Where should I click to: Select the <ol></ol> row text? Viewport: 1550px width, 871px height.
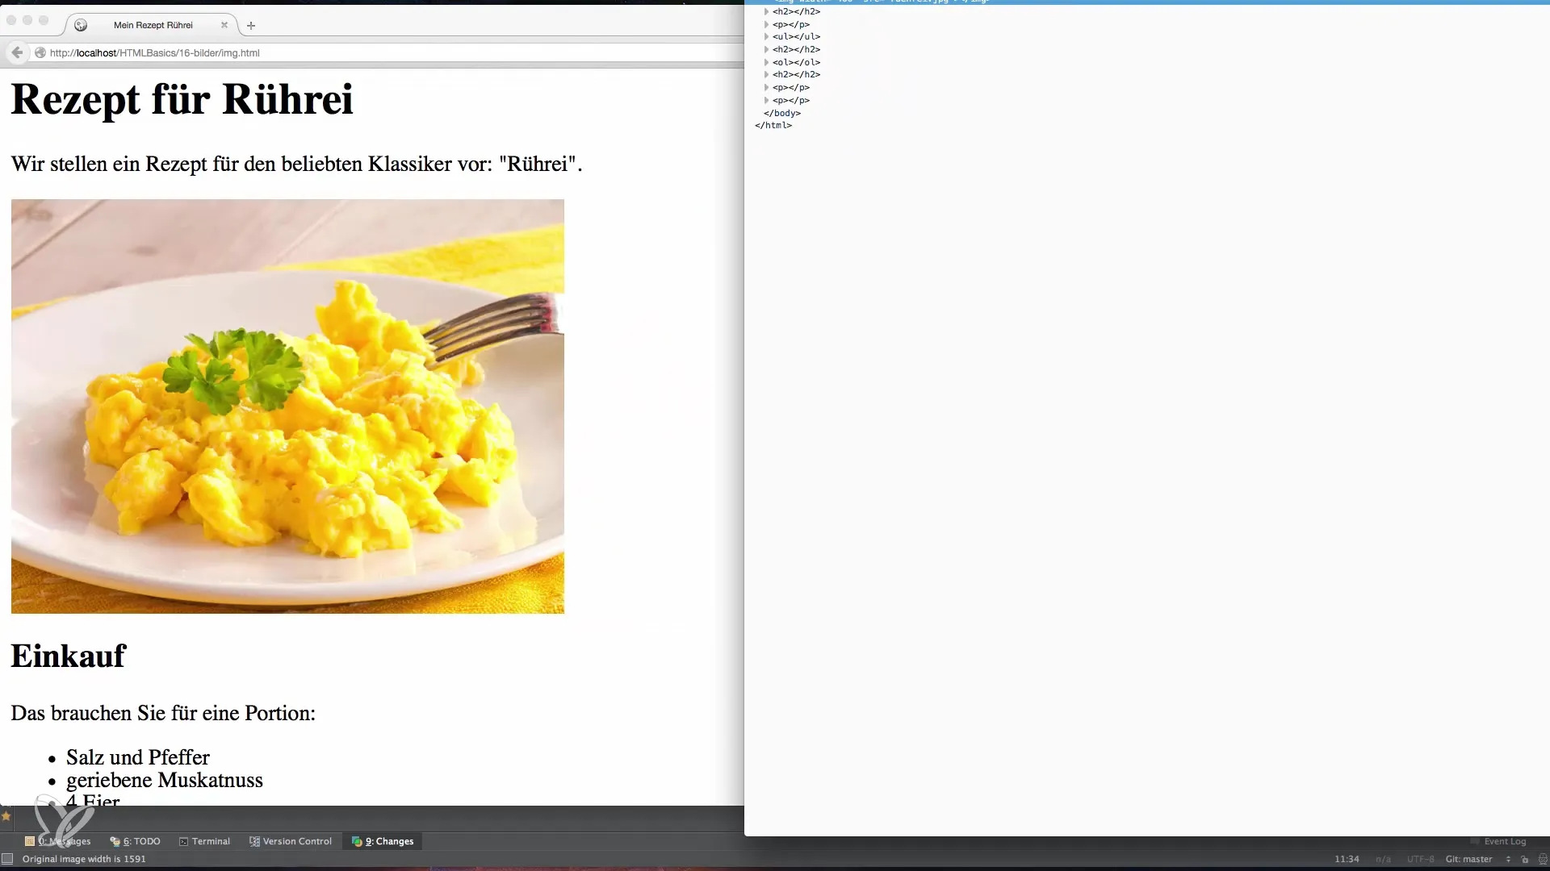point(796,62)
